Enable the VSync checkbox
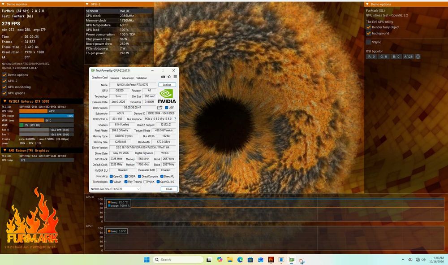 pyautogui.click(x=369, y=42)
